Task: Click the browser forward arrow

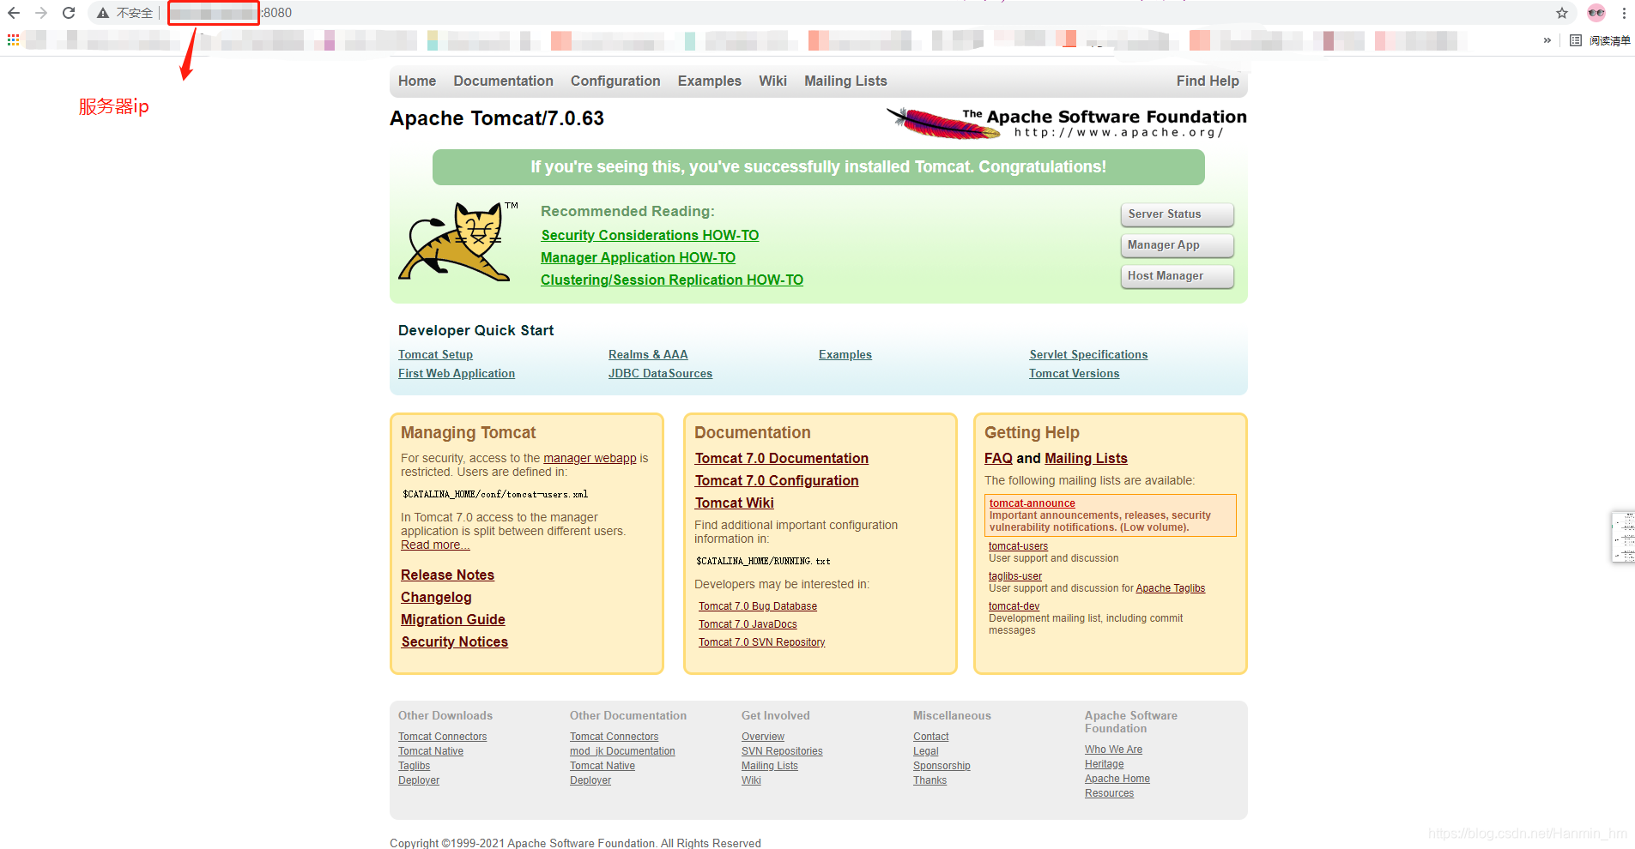Action: click(x=41, y=13)
